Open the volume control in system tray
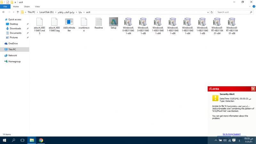Image resolution: width=256 pixels, height=144 pixels. (x=225, y=140)
